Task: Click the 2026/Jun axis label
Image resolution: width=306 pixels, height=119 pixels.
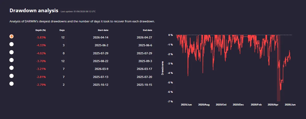Action: pyautogui.click(x=290, y=105)
